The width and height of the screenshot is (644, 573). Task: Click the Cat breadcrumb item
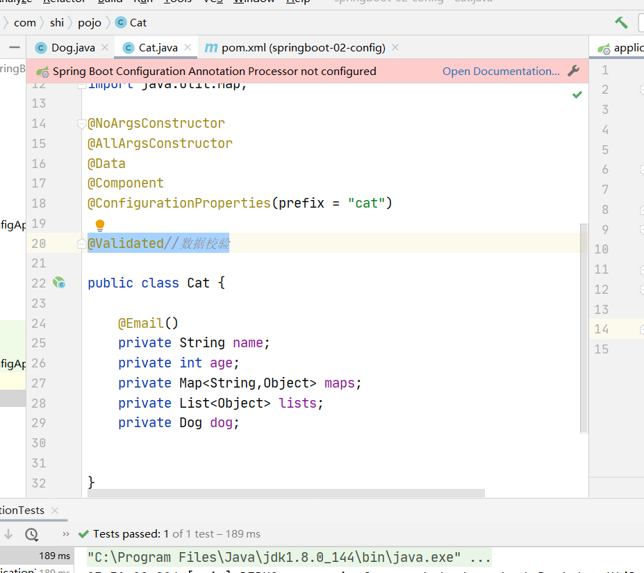tap(138, 23)
